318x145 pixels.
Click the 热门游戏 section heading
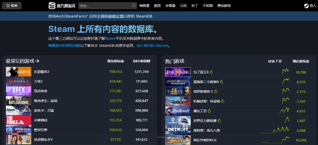[x=175, y=61]
